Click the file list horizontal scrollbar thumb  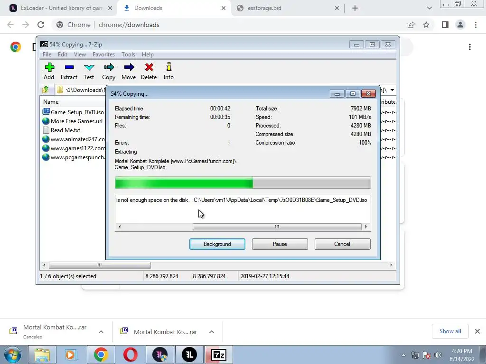pyautogui.click(x=100, y=265)
